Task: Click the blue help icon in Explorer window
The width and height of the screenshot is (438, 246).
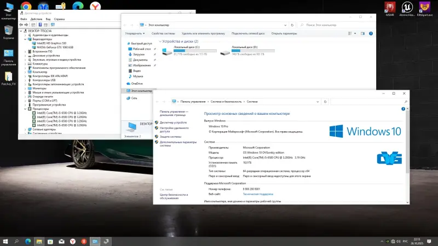Action: [371, 33]
